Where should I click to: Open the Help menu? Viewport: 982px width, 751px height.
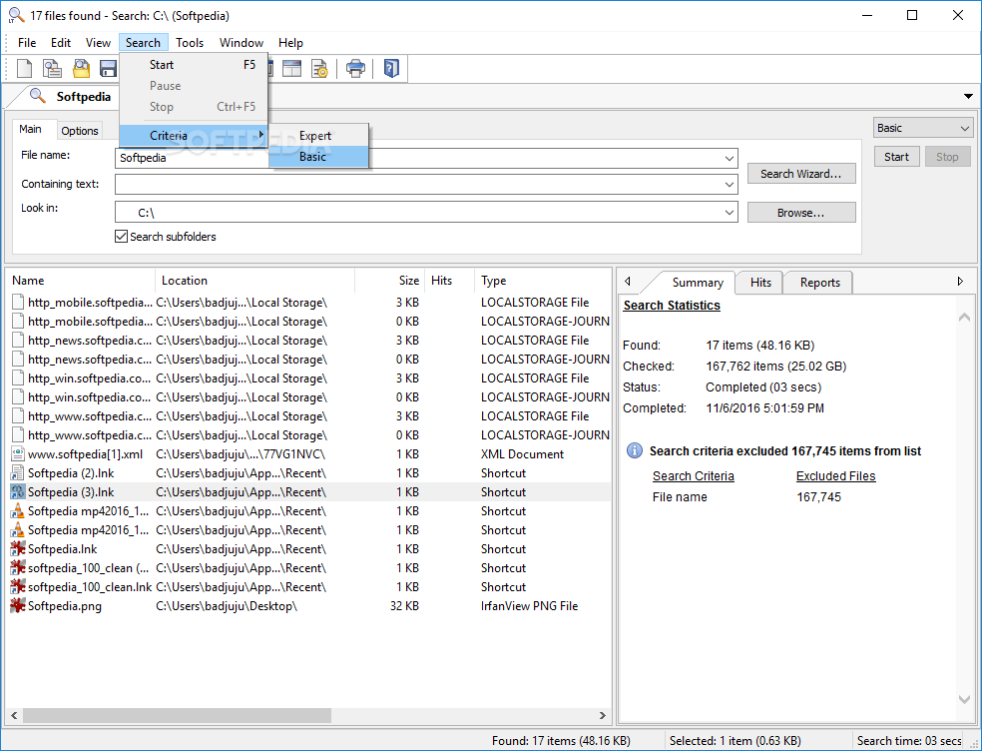tap(290, 43)
